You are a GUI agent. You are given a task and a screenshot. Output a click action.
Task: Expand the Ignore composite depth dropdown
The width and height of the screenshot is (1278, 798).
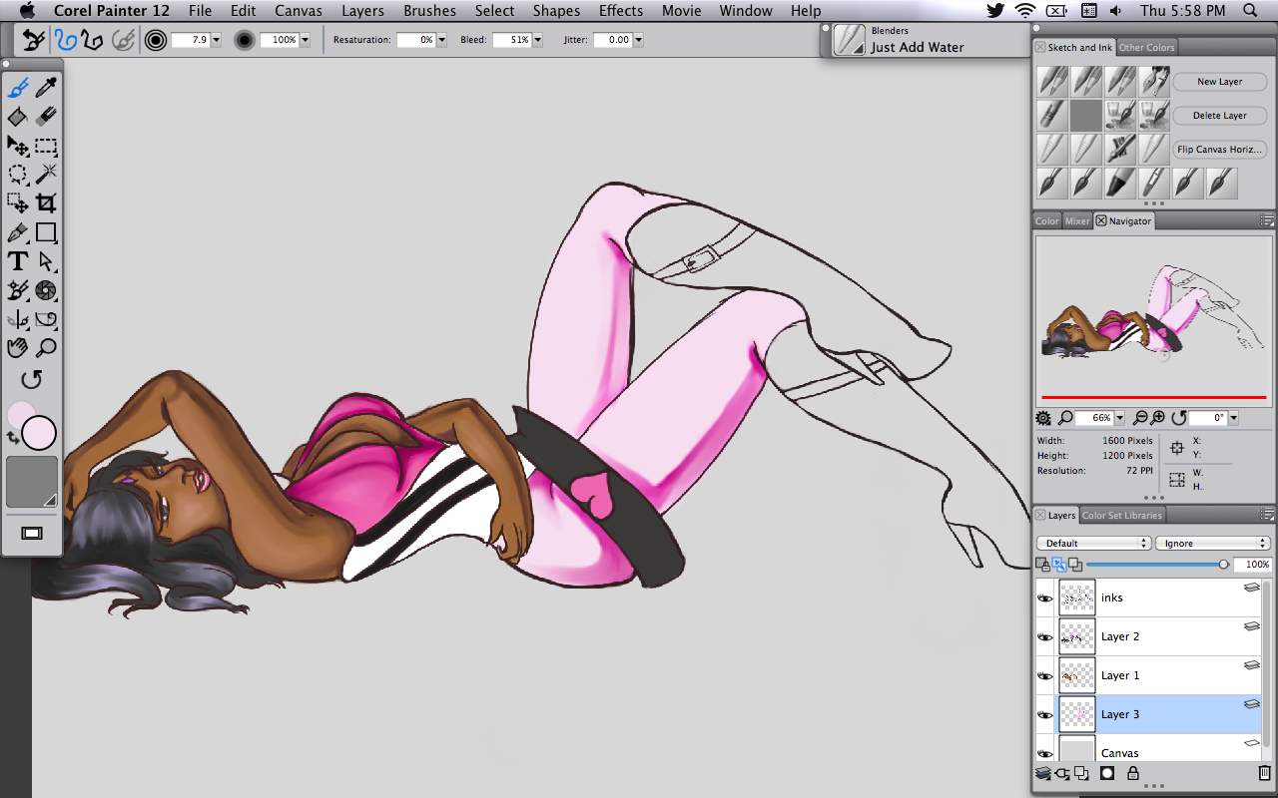pyautogui.click(x=1211, y=544)
